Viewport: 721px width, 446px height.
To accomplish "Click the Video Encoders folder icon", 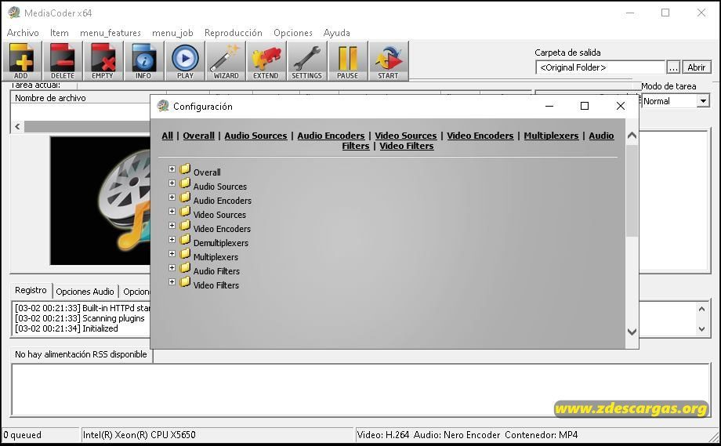I will pyautogui.click(x=185, y=226).
